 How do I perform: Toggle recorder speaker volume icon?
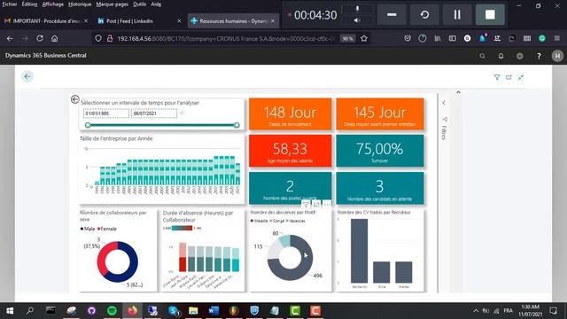(x=357, y=20)
